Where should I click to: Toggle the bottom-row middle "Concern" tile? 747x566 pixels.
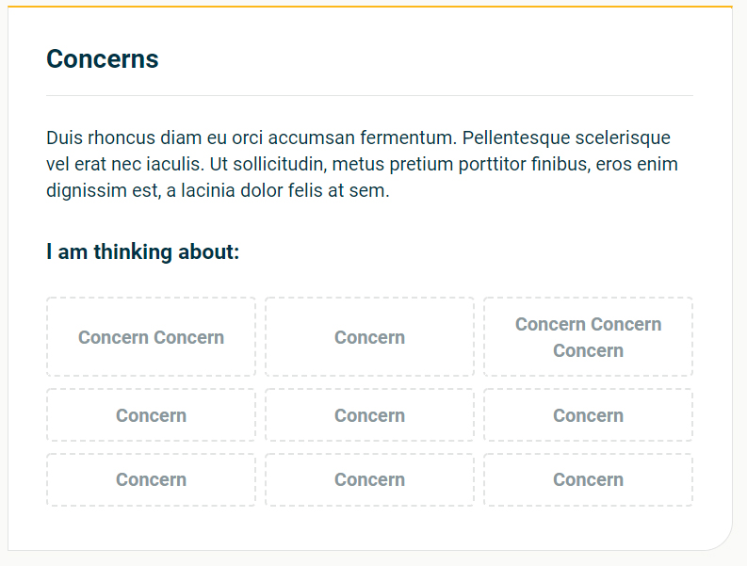[x=369, y=479]
